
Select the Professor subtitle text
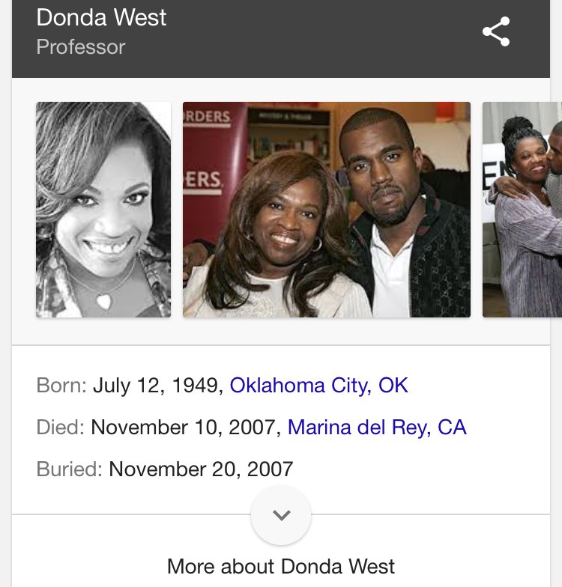[81, 47]
